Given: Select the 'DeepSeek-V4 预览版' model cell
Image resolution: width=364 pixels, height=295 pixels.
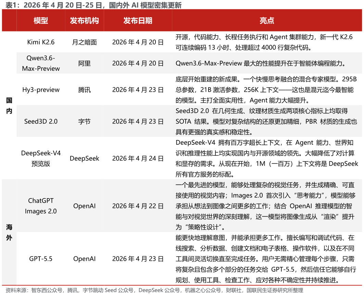Looking at the screenshot, I should [41, 158].
